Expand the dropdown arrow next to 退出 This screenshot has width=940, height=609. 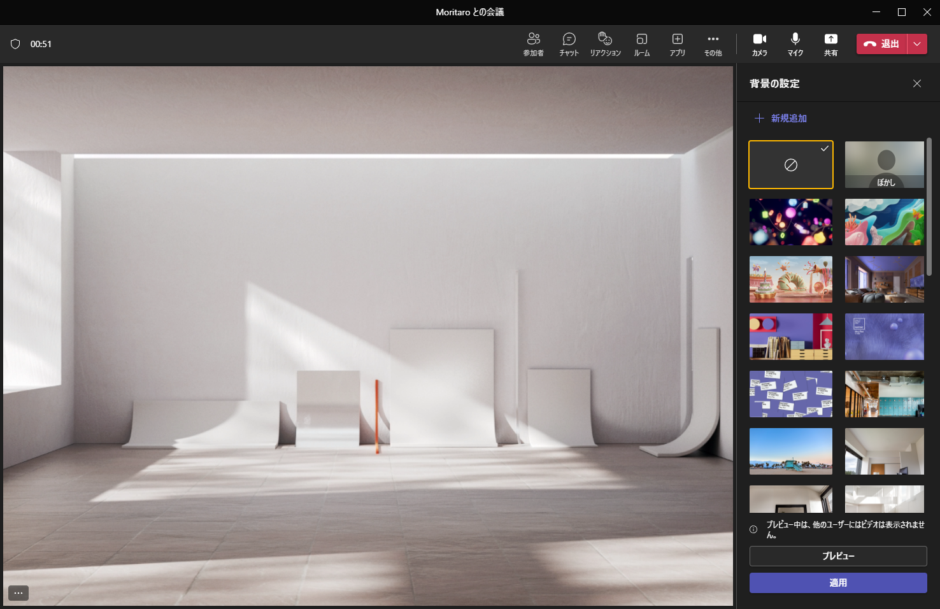click(x=917, y=44)
